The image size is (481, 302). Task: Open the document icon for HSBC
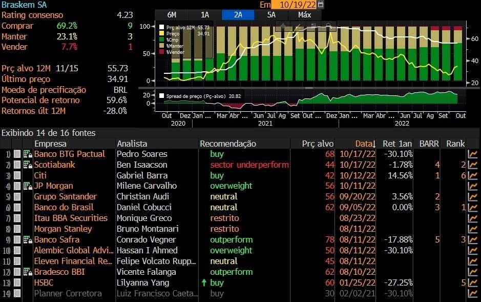pos(17,283)
